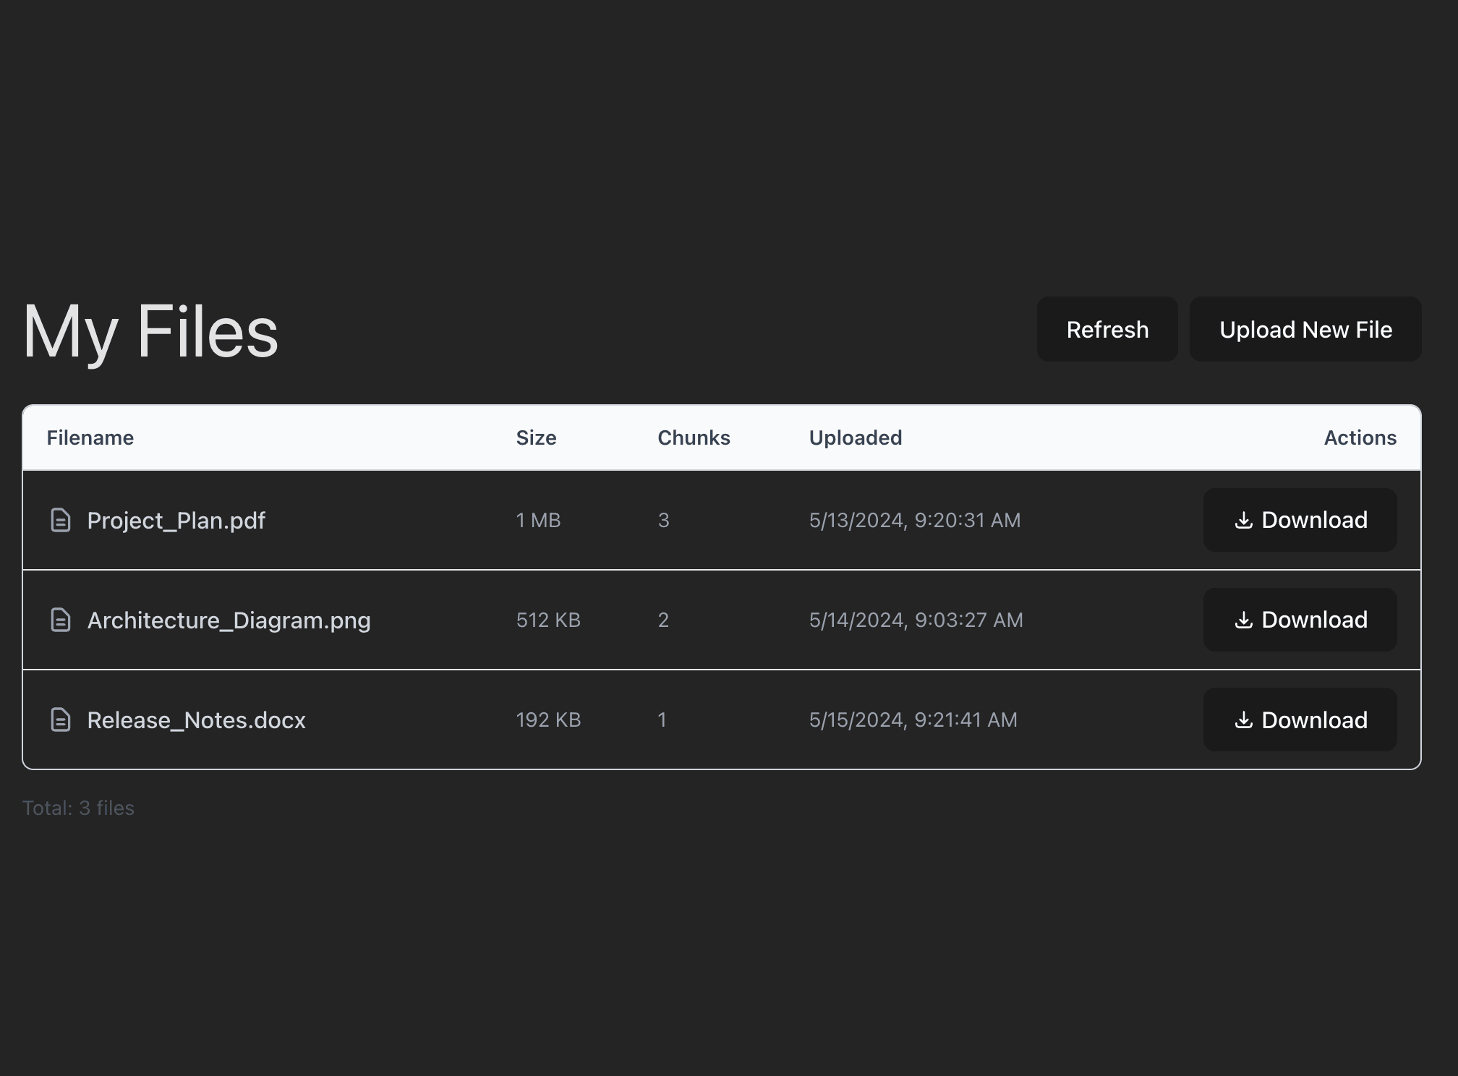Click the Total: 3 files summary
This screenshot has width=1458, height=1076.
click(x=78, y=808)
